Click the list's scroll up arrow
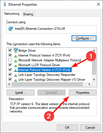 94,51
